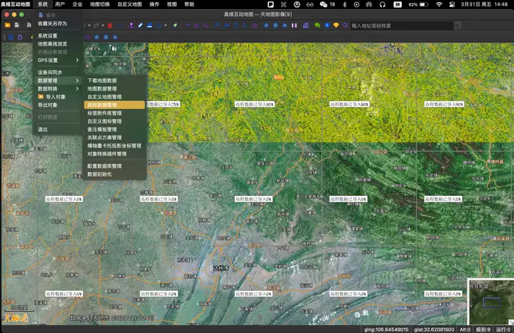Open the 地图切换 menu in menu bar
The image size is (514, 333).
click(100, 4)
